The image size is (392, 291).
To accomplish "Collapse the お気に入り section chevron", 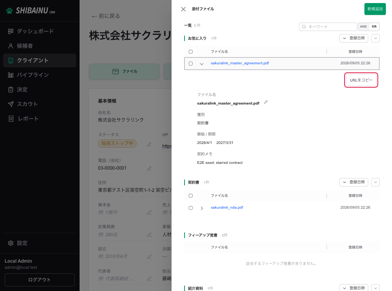I will (x=376, y=38).
